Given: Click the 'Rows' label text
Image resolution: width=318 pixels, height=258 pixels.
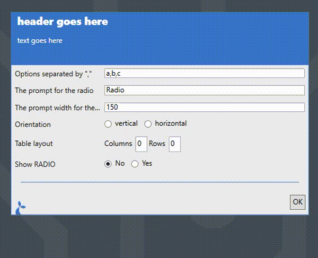Looking at the screenshot, I should 157,144.
